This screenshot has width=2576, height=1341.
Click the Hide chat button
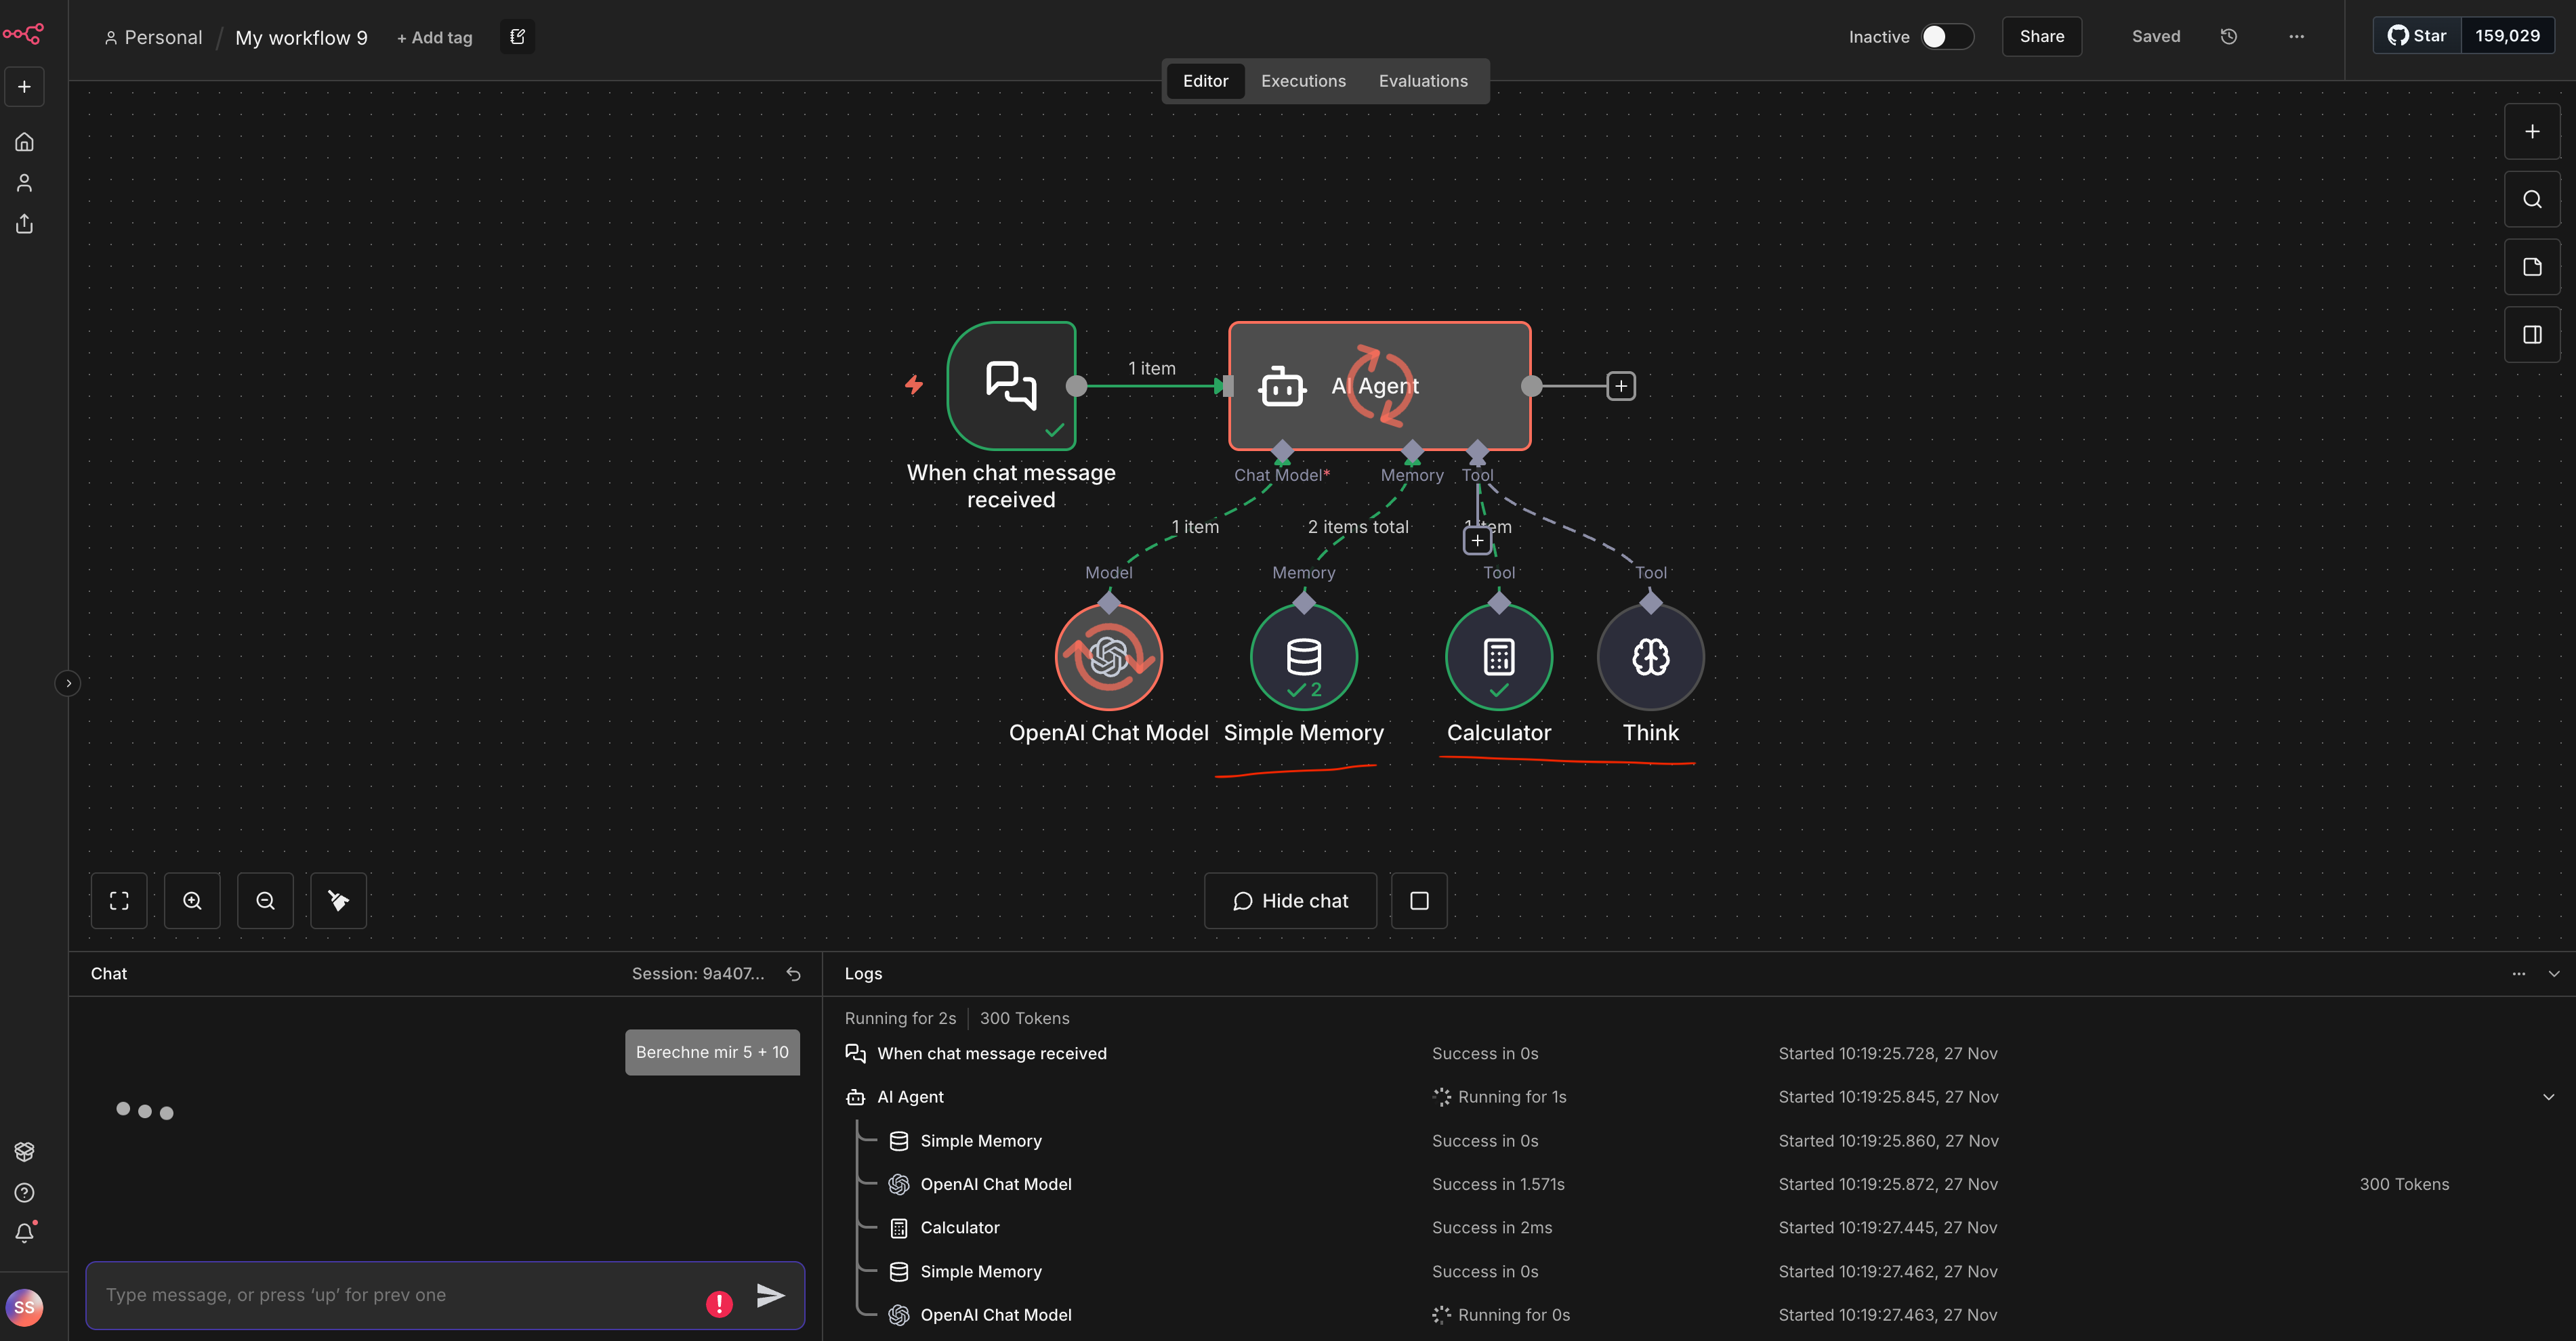(x=1290, y=900)
